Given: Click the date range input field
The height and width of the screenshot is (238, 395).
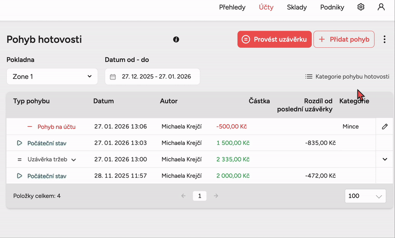Looking at the screenshot, I should click(x=156, y=77).
